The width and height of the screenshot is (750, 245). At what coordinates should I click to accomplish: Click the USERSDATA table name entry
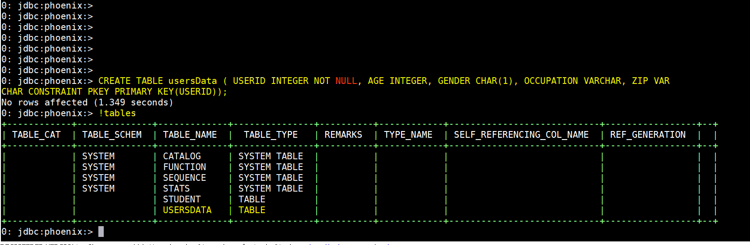coord(187,210)
